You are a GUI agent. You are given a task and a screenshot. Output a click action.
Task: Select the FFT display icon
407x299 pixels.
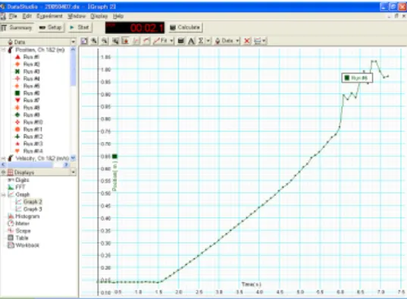point(11,187)
